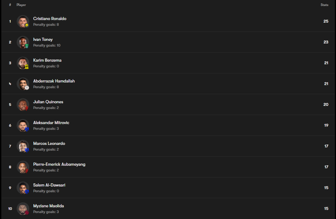Click Julian Quinones's stats value 20

tap(326, 105)
